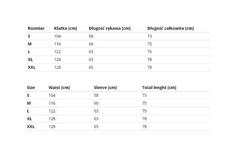Select the "Waist [cm]" column header

coord(59,88)
